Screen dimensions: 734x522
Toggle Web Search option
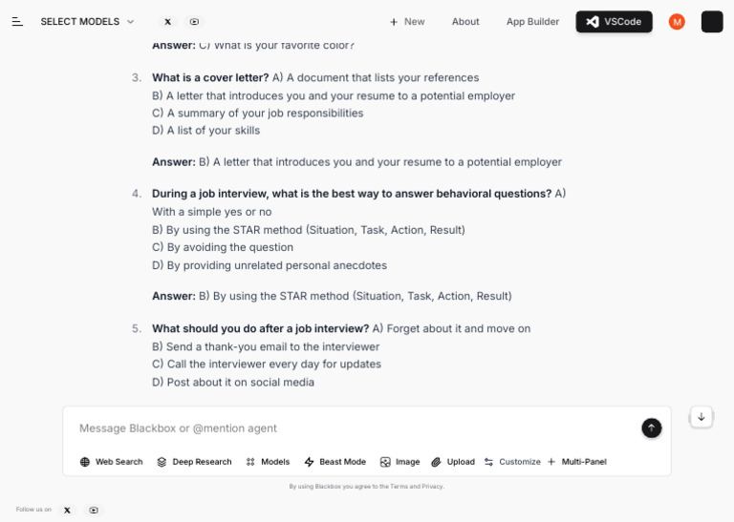pos(111,462)
